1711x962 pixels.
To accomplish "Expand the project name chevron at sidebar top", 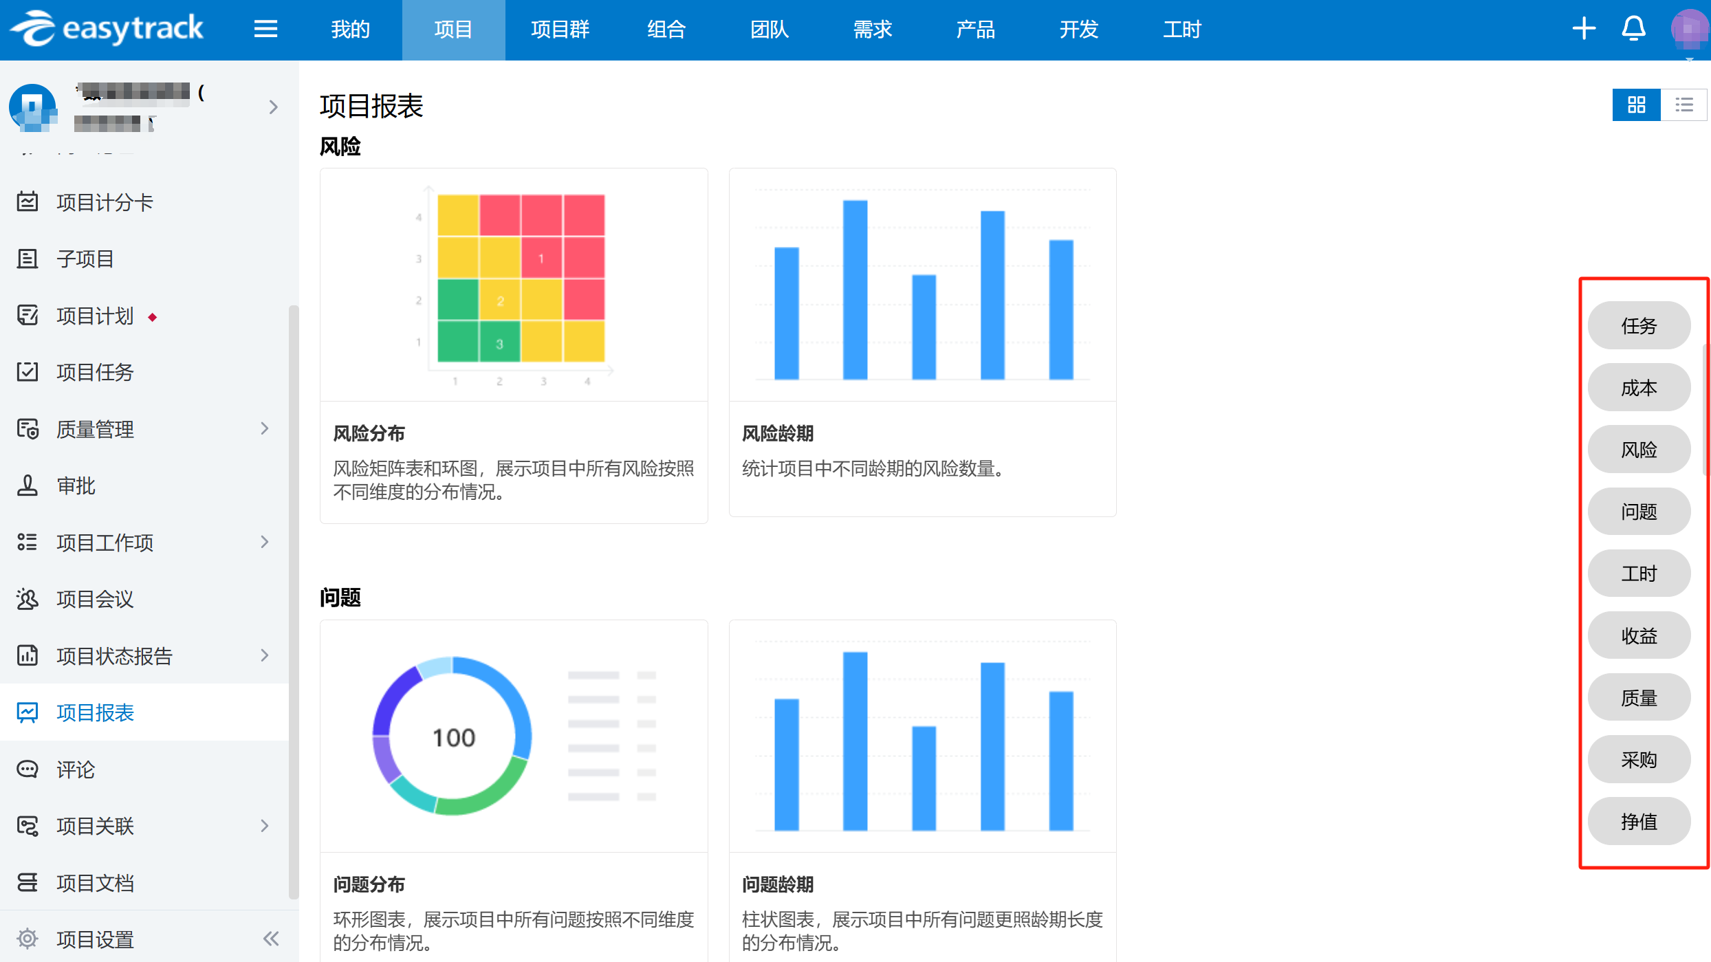I will (x=274, y=107).
